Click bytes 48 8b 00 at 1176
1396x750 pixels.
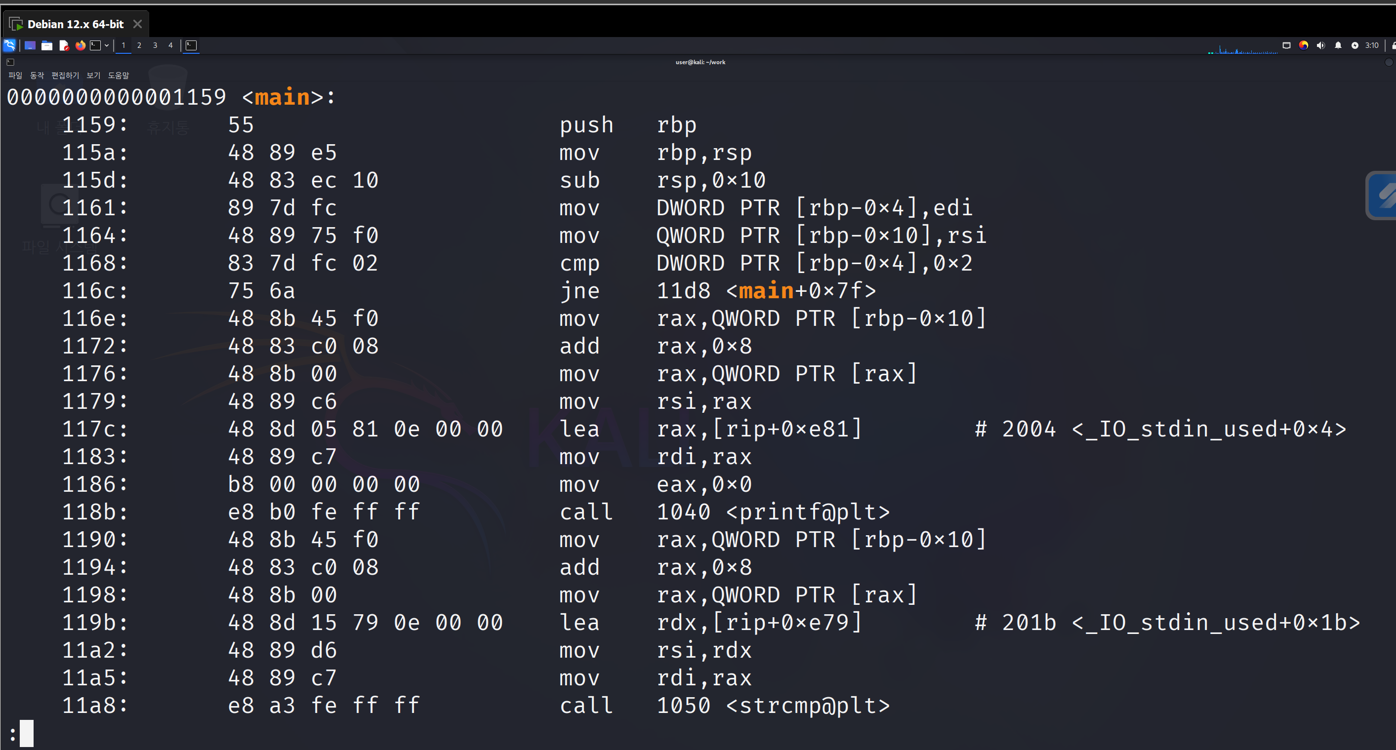point(283,374)
